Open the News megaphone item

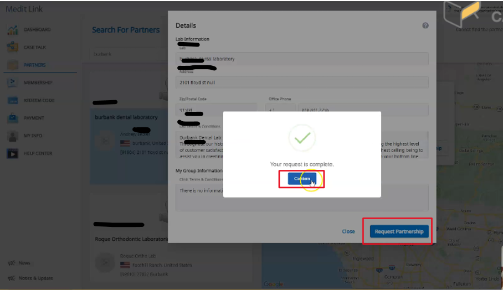pyautogui.click(x=19, y=263)
